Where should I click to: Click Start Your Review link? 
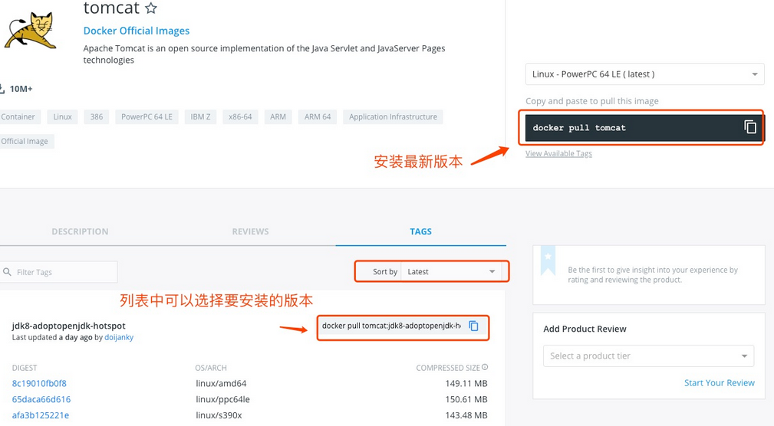point(719,383)
